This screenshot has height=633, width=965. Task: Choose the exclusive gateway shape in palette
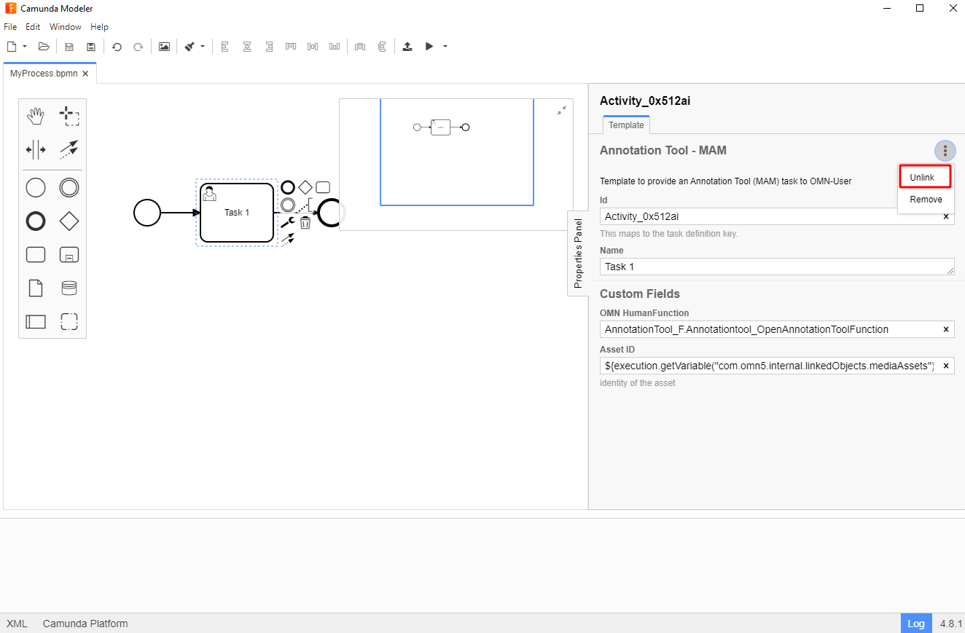(x=69, y=221)
